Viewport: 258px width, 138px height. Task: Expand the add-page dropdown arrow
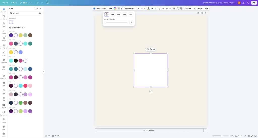(205, 130)
